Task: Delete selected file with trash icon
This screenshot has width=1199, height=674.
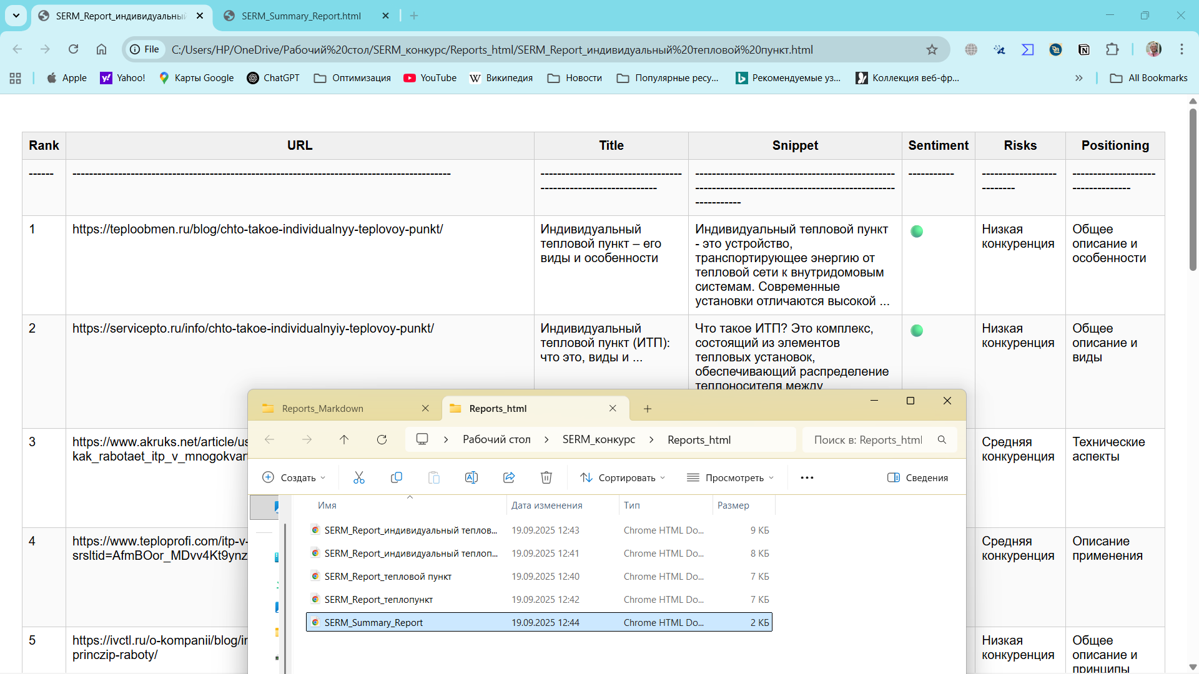Action: point(546,477)
